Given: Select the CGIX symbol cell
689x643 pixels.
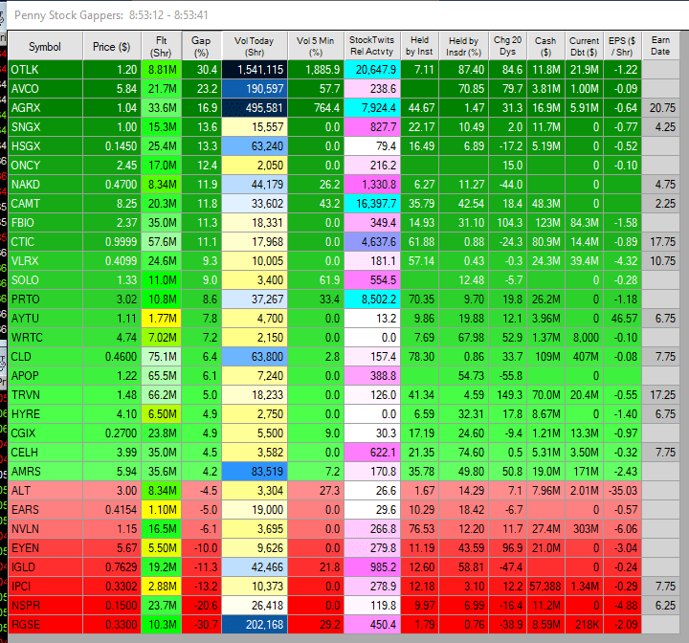Looking at the screenshot, I should [x=45, y=432].
